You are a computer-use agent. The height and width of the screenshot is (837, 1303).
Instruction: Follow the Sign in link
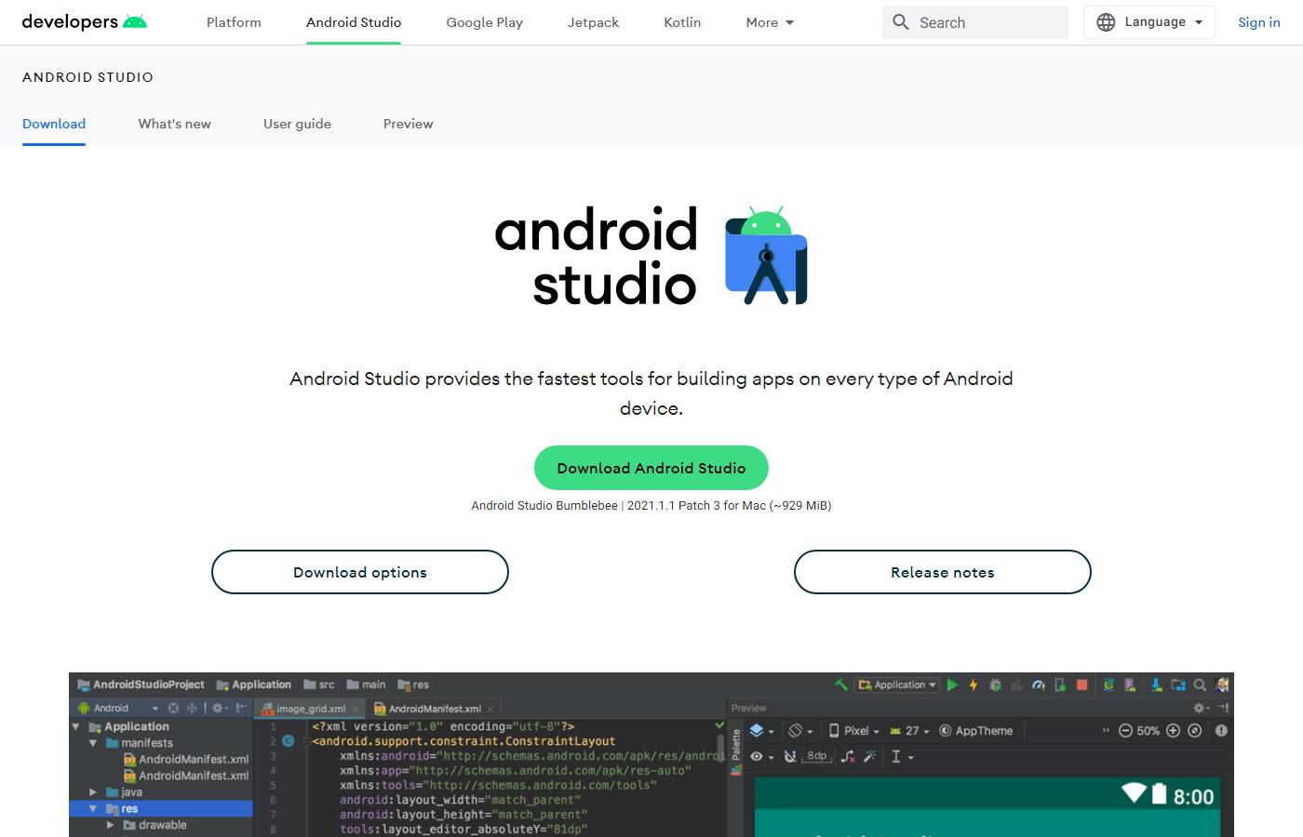pos(1258,22)
